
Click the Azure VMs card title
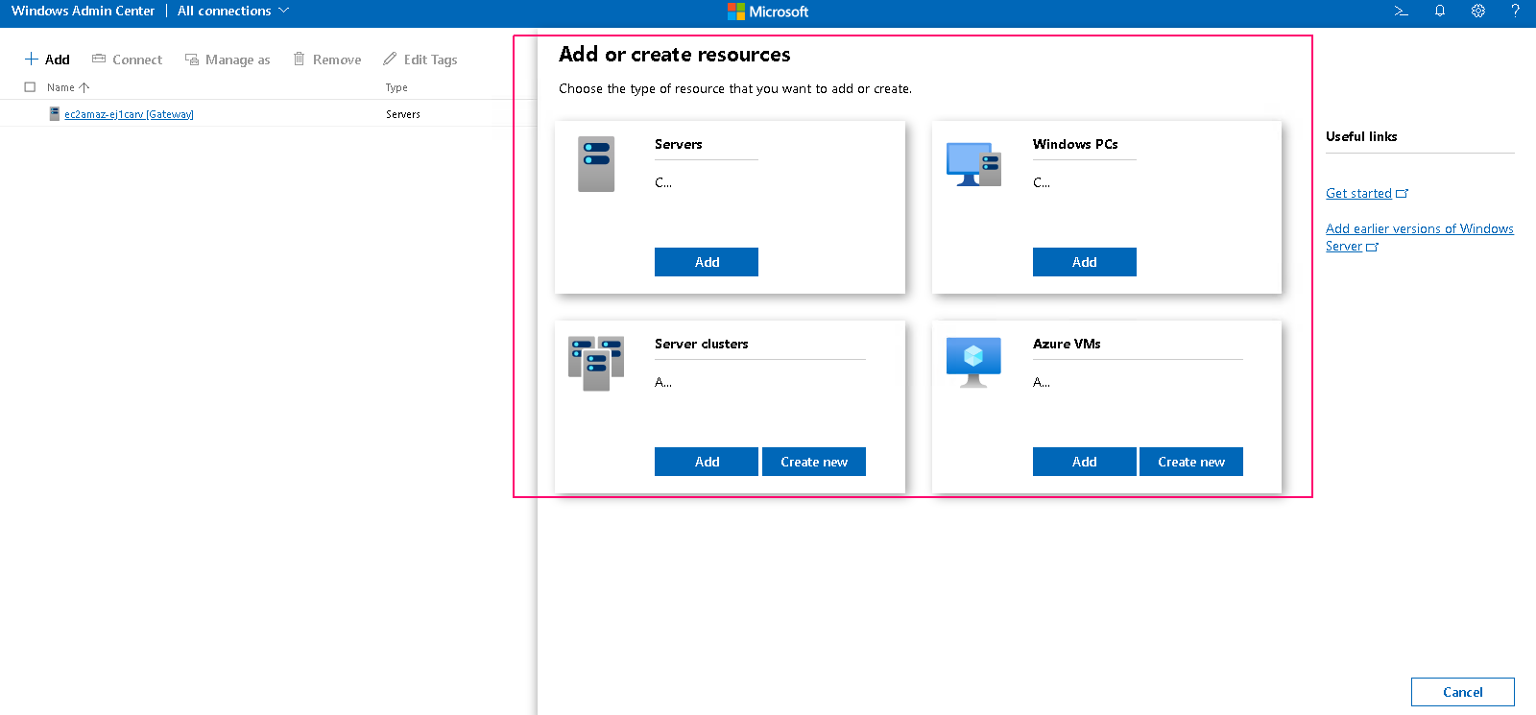(1067, 344)
